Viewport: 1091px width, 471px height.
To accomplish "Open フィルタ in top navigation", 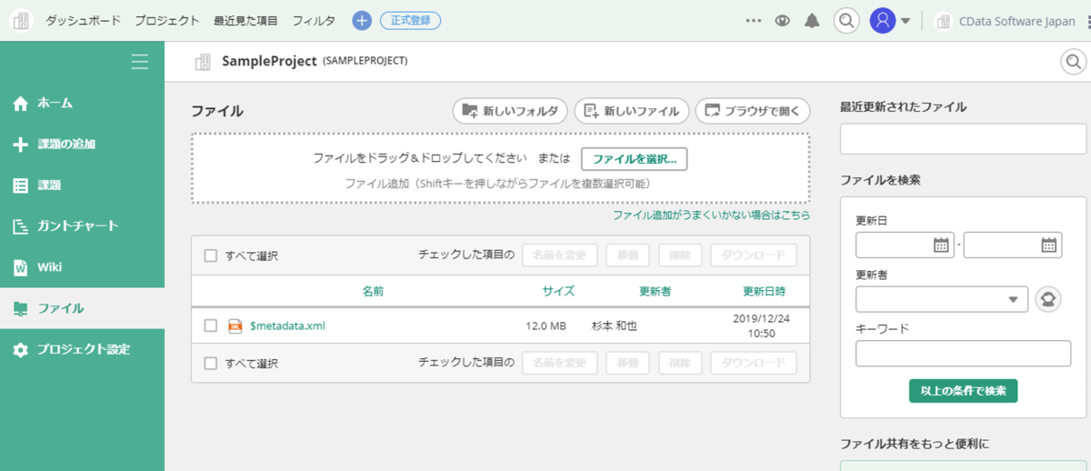I will tap(314, 21).
